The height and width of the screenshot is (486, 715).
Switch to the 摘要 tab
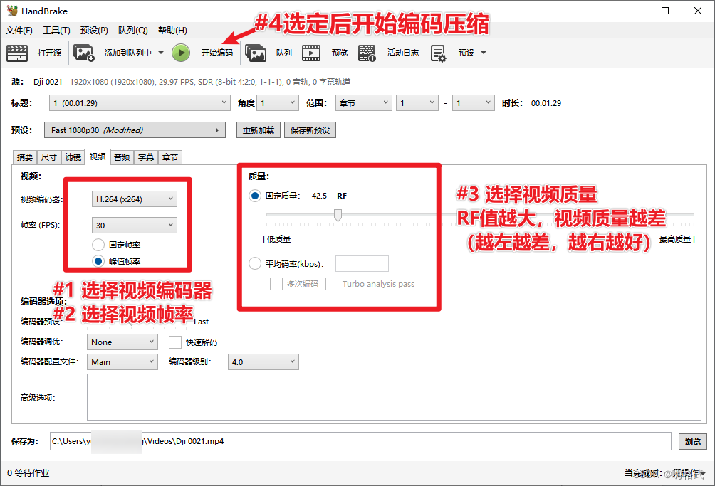tap(25, 157)
